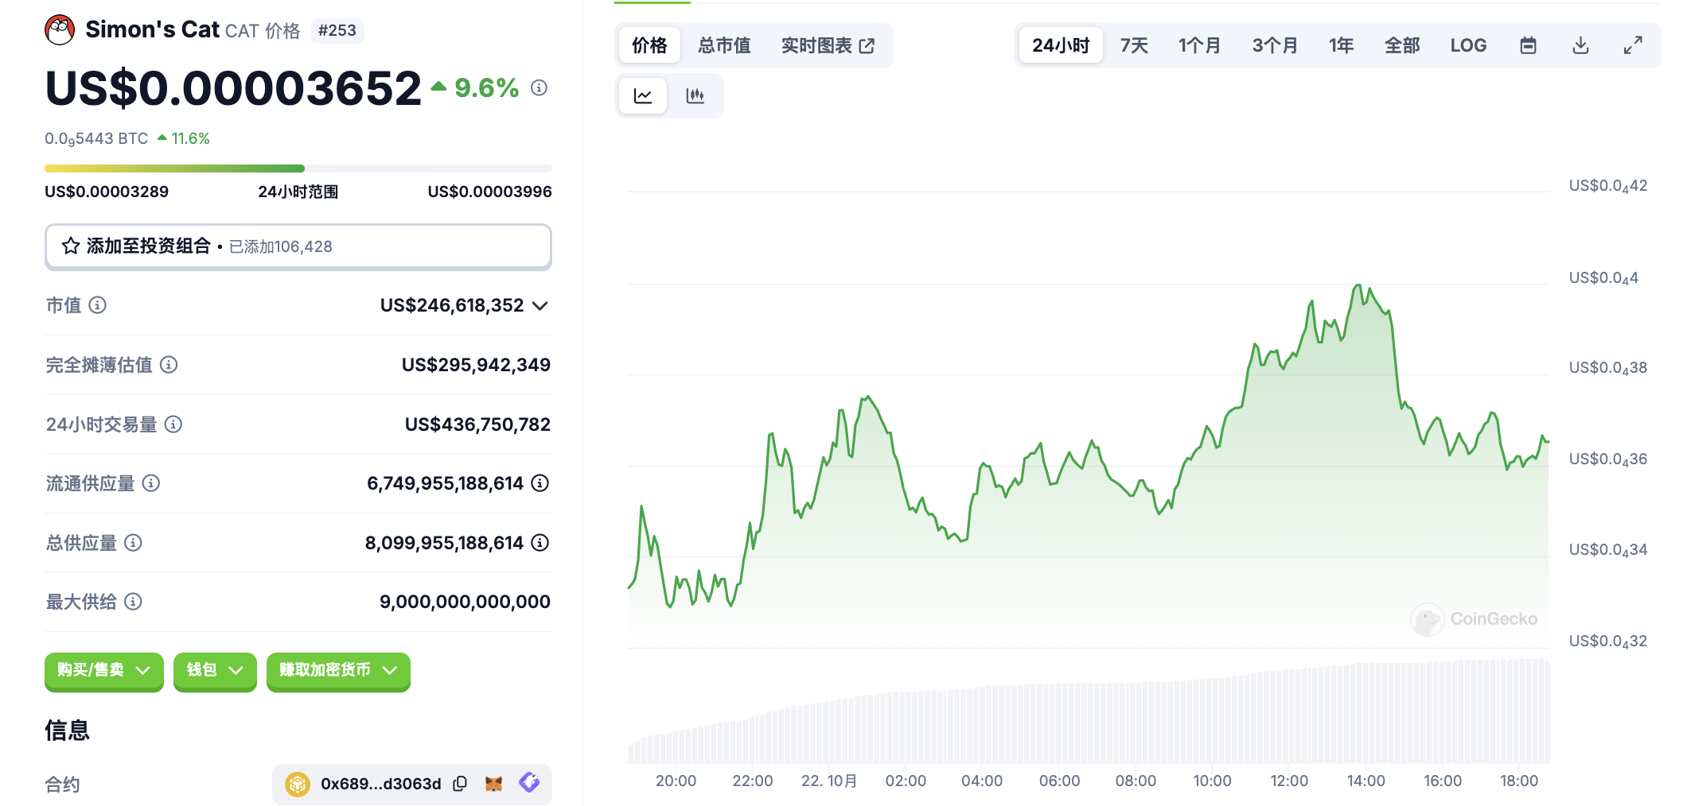Click the info icon beside 24小时交易量
The image size is (1687, 806).
(x=173, y=424)
